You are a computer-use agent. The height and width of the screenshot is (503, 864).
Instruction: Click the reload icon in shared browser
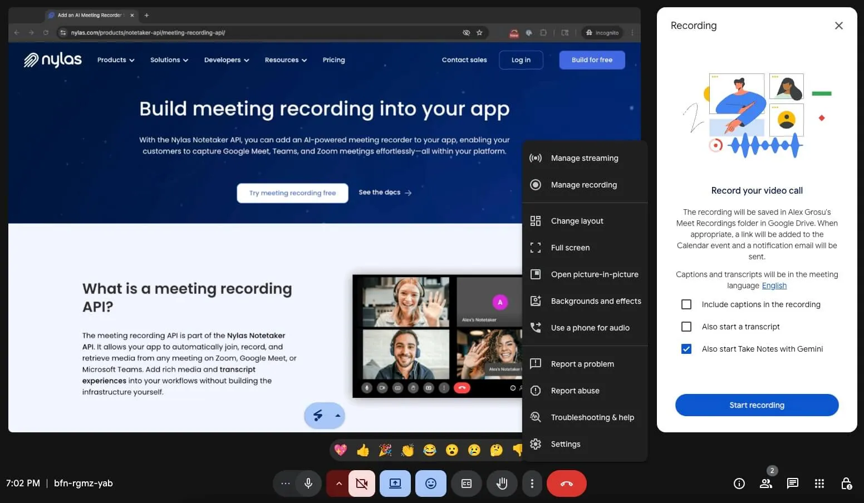point(46,33)
